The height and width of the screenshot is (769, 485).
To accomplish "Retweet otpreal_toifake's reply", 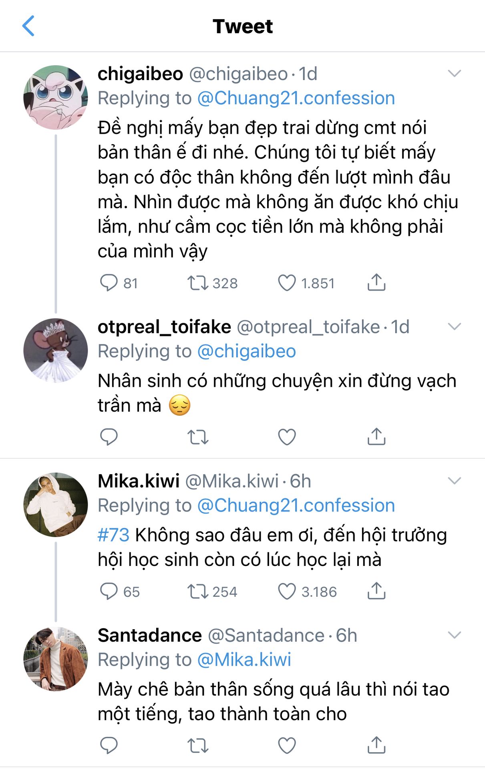I will click(198, 437).
